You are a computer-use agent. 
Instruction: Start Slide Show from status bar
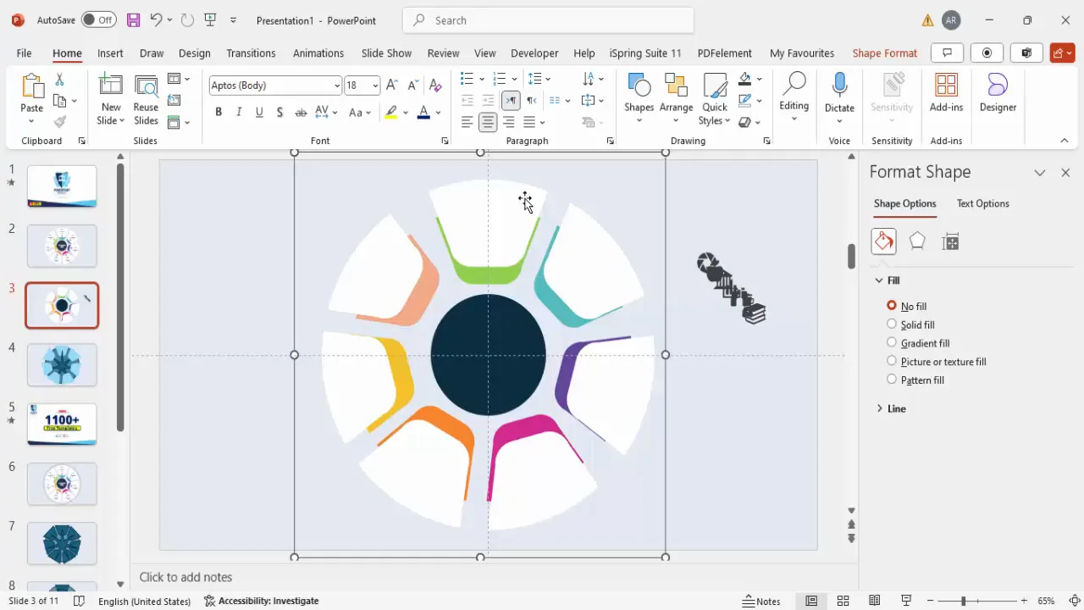[x=906, y=601]
